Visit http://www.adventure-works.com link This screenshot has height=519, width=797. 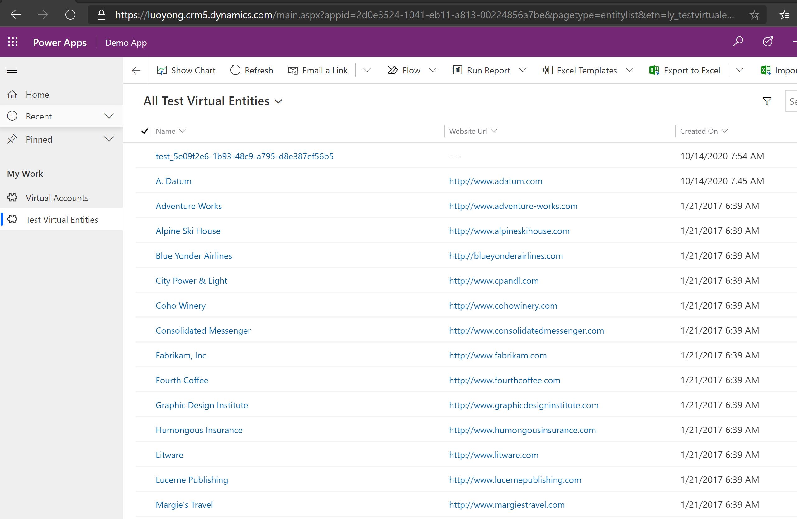[x=513, y=206]
